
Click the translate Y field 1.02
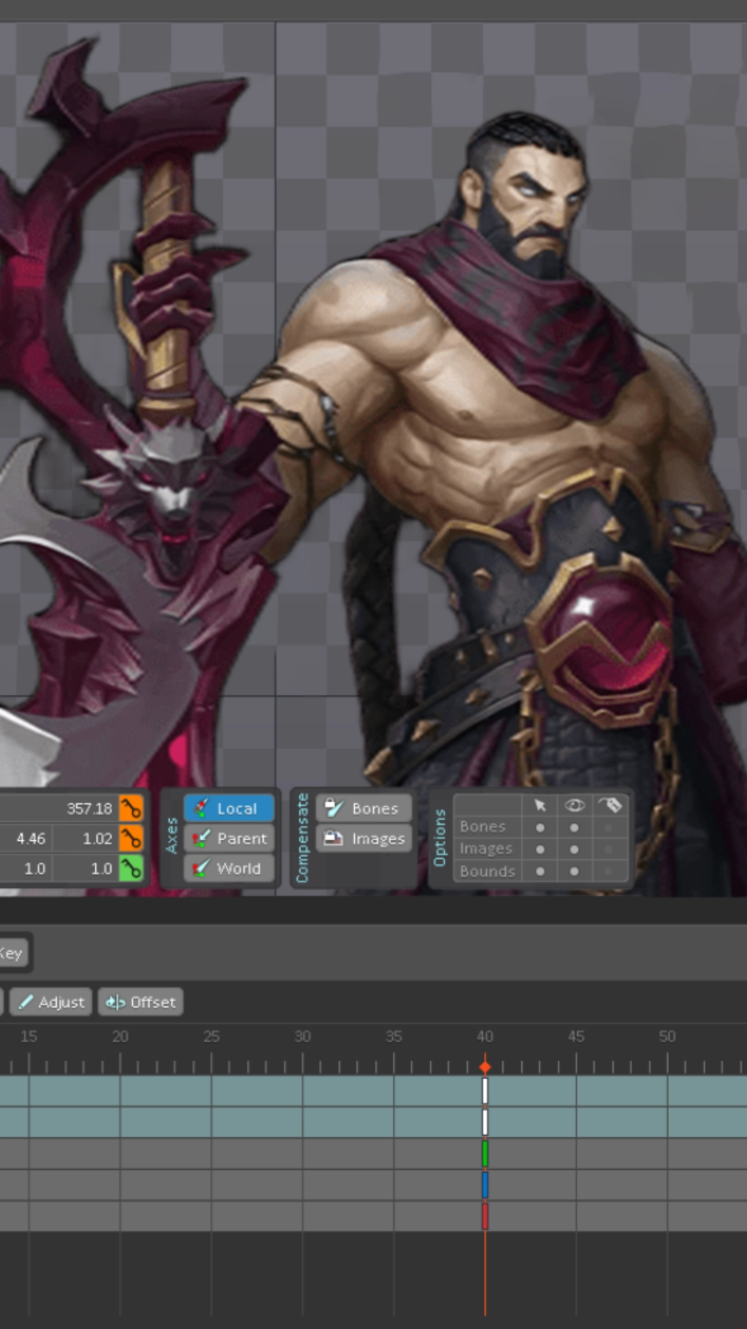85,838
